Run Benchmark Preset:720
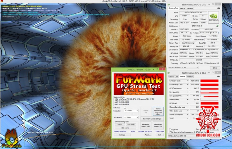The height and width of the screenshot is (149, 232). click(x=158, y=126)
